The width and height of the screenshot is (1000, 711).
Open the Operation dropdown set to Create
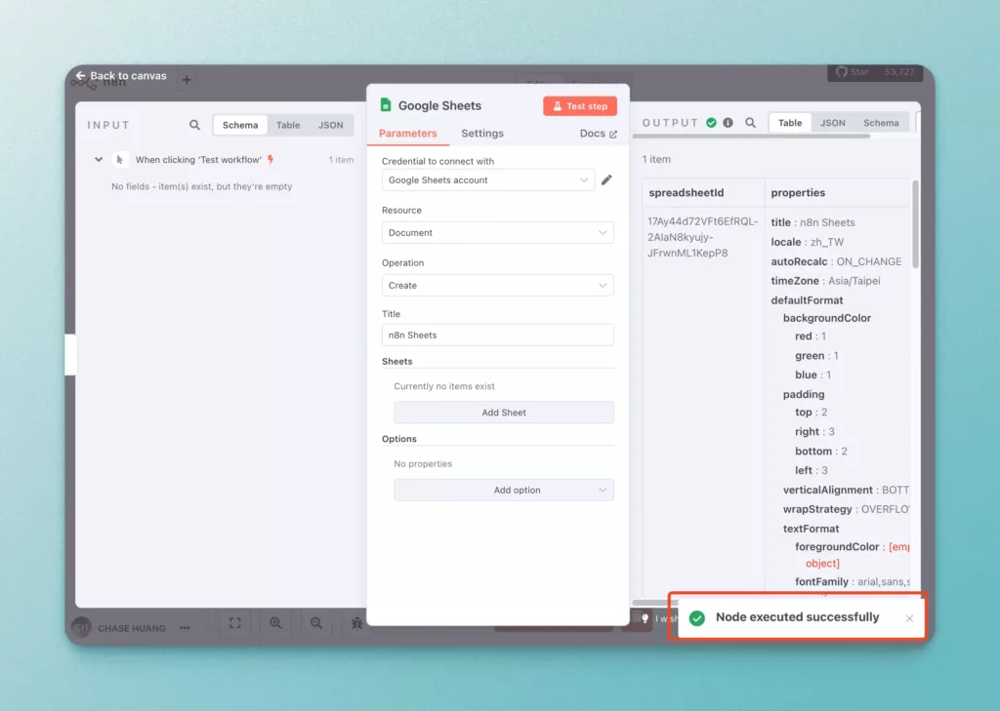pos(497,286)
